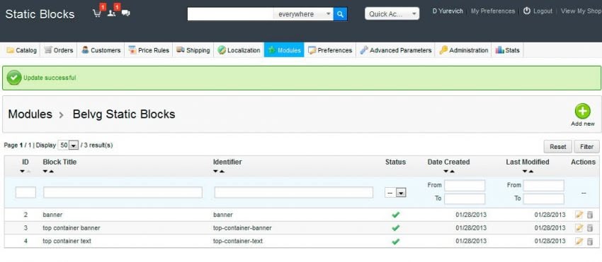
Task: Click the green Add new plus icon
Action: click(x=582, y=111)
